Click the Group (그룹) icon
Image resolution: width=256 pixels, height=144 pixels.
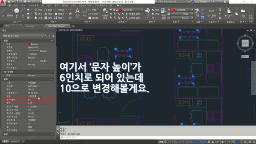click(197, 12)
